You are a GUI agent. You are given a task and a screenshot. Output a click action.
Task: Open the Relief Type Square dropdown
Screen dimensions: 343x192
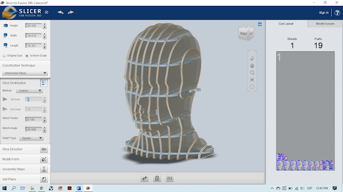coord(31,138)
